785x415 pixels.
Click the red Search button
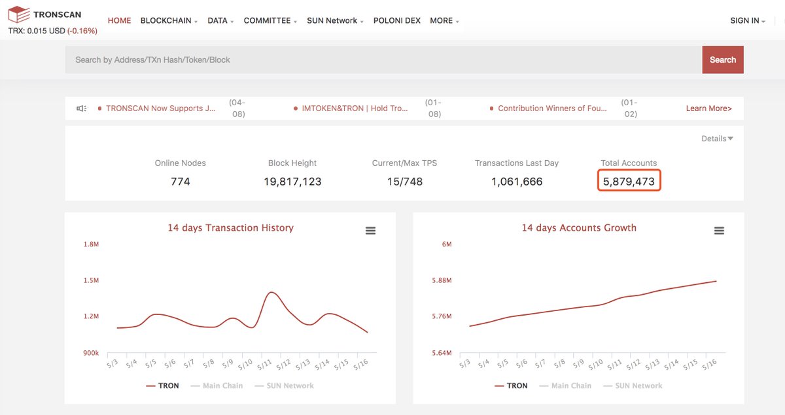point(723,59)
